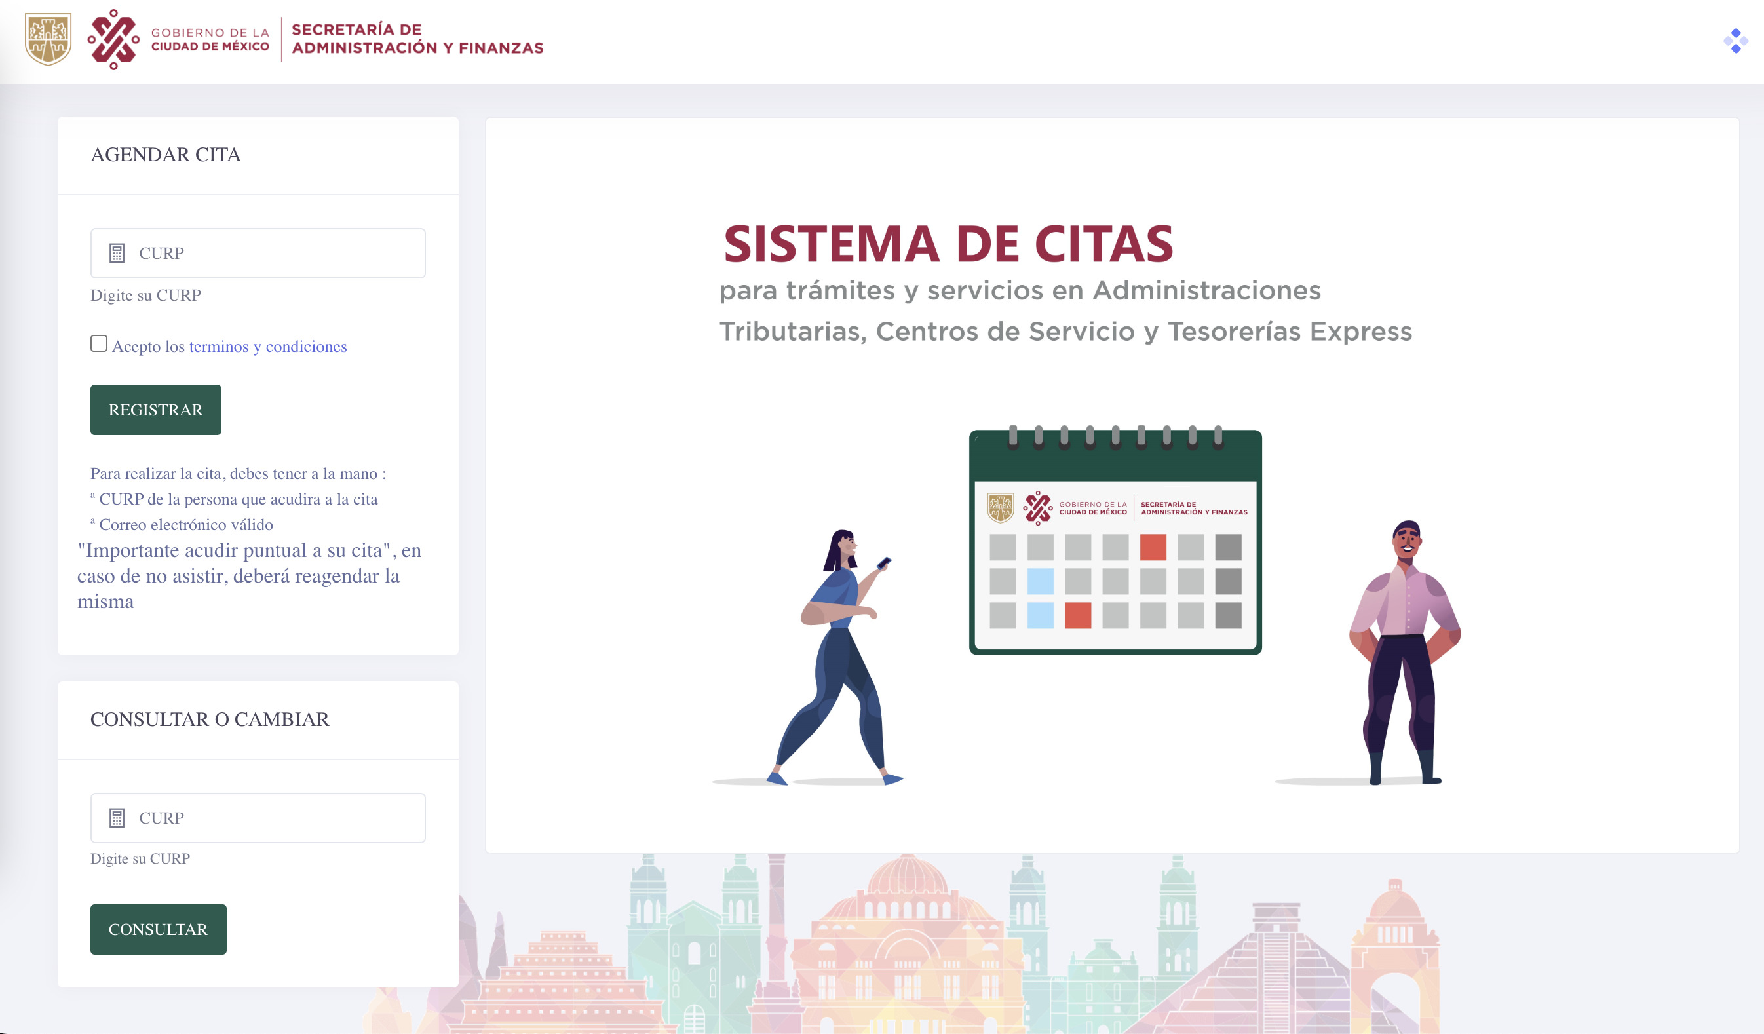Click the AGENDAR CITA panel heading
The image size is (1764, 1034).
click(x=165, y=155)
